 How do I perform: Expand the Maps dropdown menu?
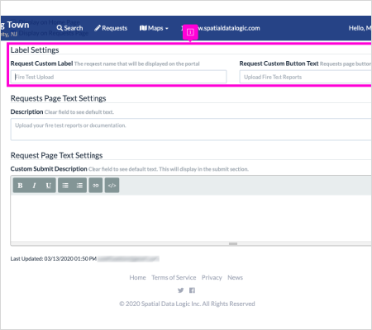pos(154,28)
